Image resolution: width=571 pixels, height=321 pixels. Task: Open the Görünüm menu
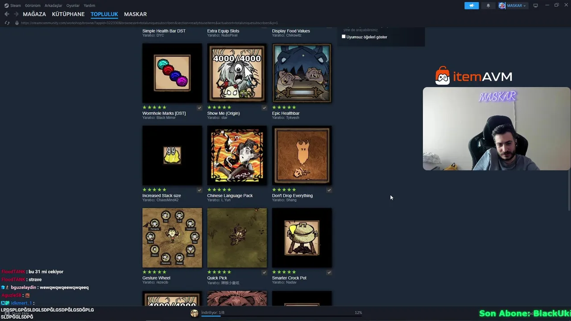tap(33, 5)
